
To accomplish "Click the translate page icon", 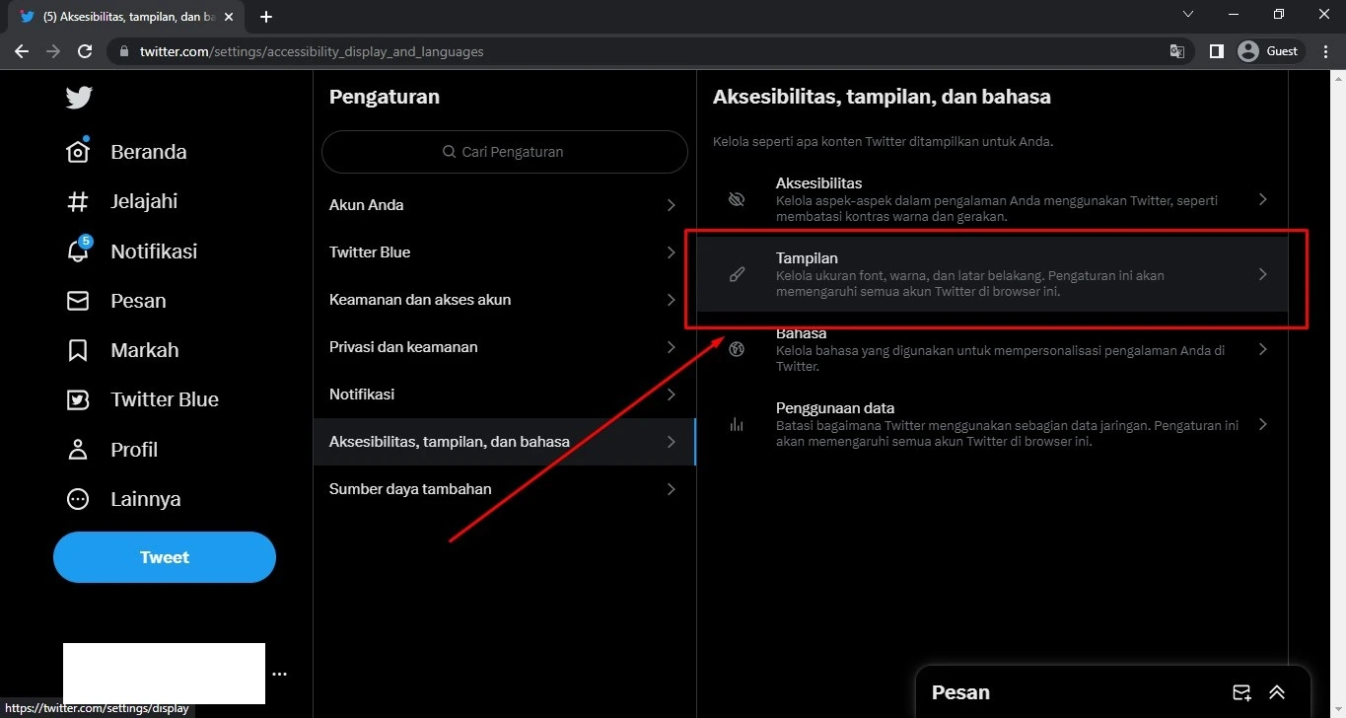I will coord(1176,51).
